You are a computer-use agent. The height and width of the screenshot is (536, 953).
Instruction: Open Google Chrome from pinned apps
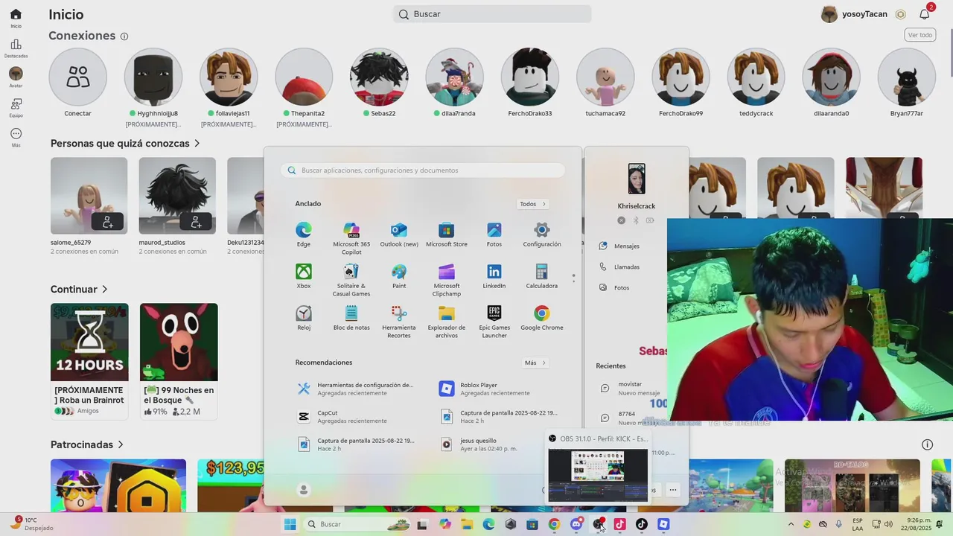(x=542, y=318)
